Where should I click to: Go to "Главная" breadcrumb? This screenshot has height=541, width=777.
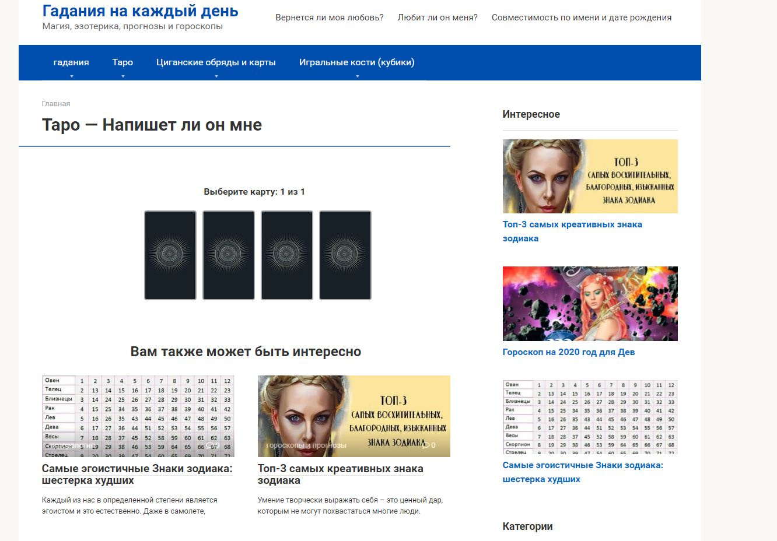click(56, 104)
